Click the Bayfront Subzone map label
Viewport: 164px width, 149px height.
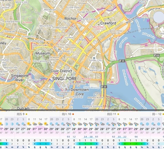pyautogui.click(x=92, y=106)
